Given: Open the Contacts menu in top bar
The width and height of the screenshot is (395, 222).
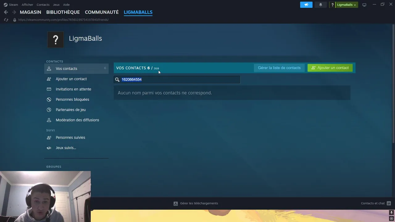Looking at the screenshot, I should (x=43, y=5).
